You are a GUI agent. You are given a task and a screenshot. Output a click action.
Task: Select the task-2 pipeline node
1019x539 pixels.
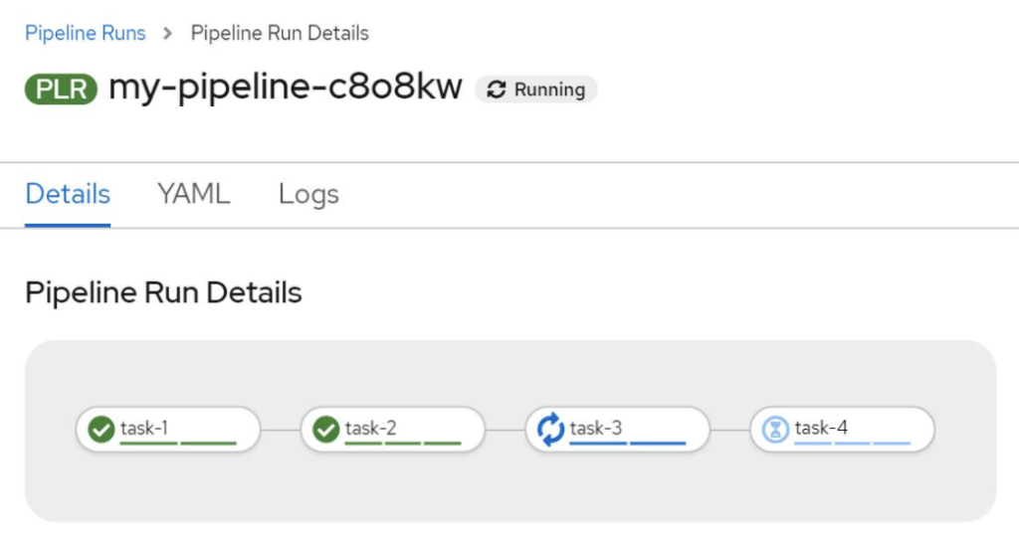(393, 430)
